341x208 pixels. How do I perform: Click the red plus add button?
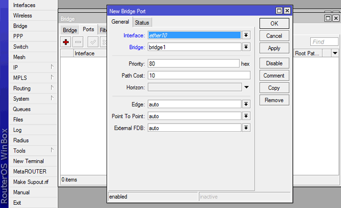tap(66, 42)
